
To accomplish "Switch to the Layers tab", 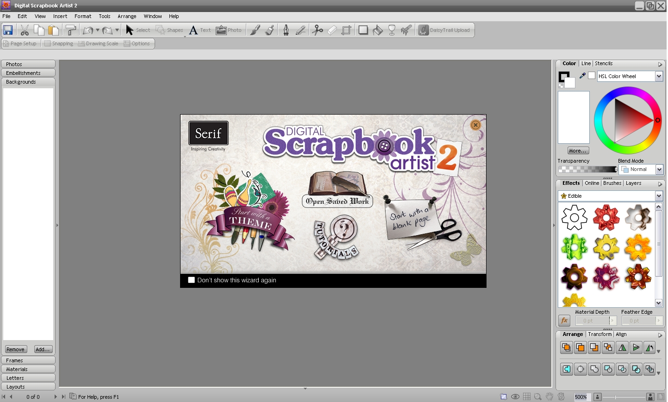I will point(633,183).
